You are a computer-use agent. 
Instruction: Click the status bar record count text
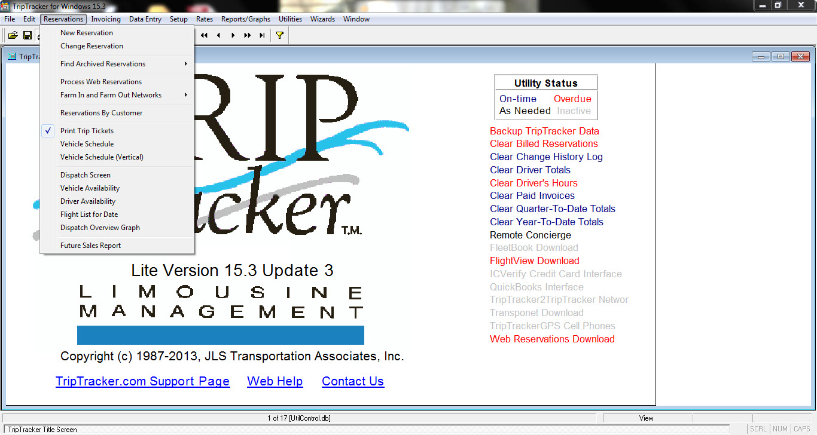click(298, 418)
